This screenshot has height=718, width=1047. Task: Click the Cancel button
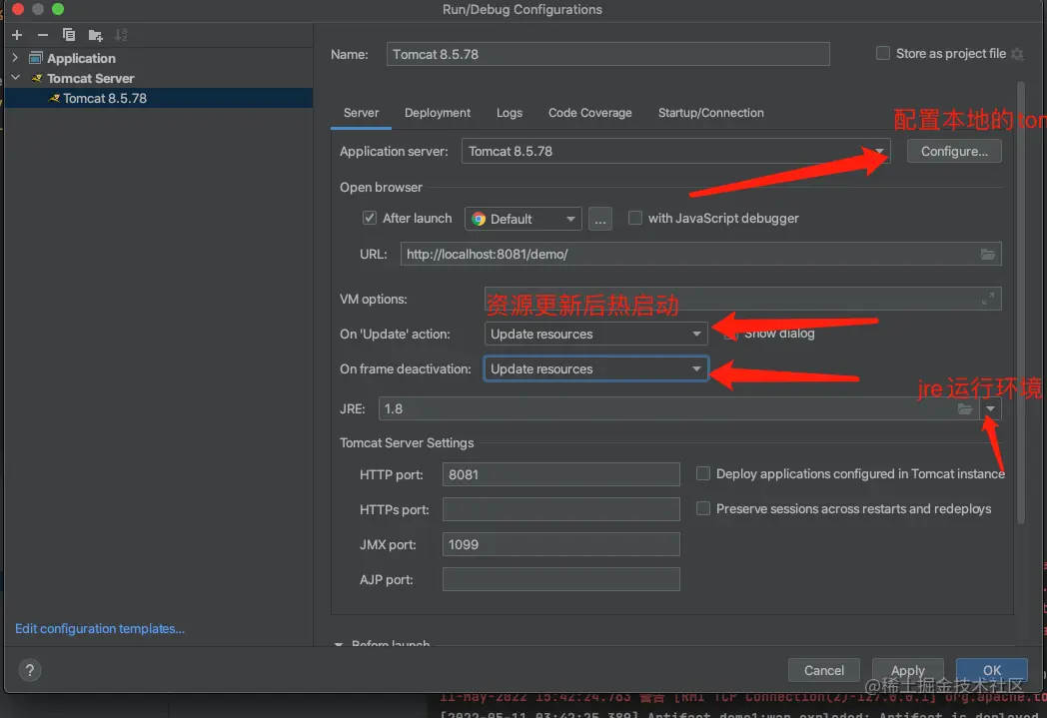click(x=823, y=670)
